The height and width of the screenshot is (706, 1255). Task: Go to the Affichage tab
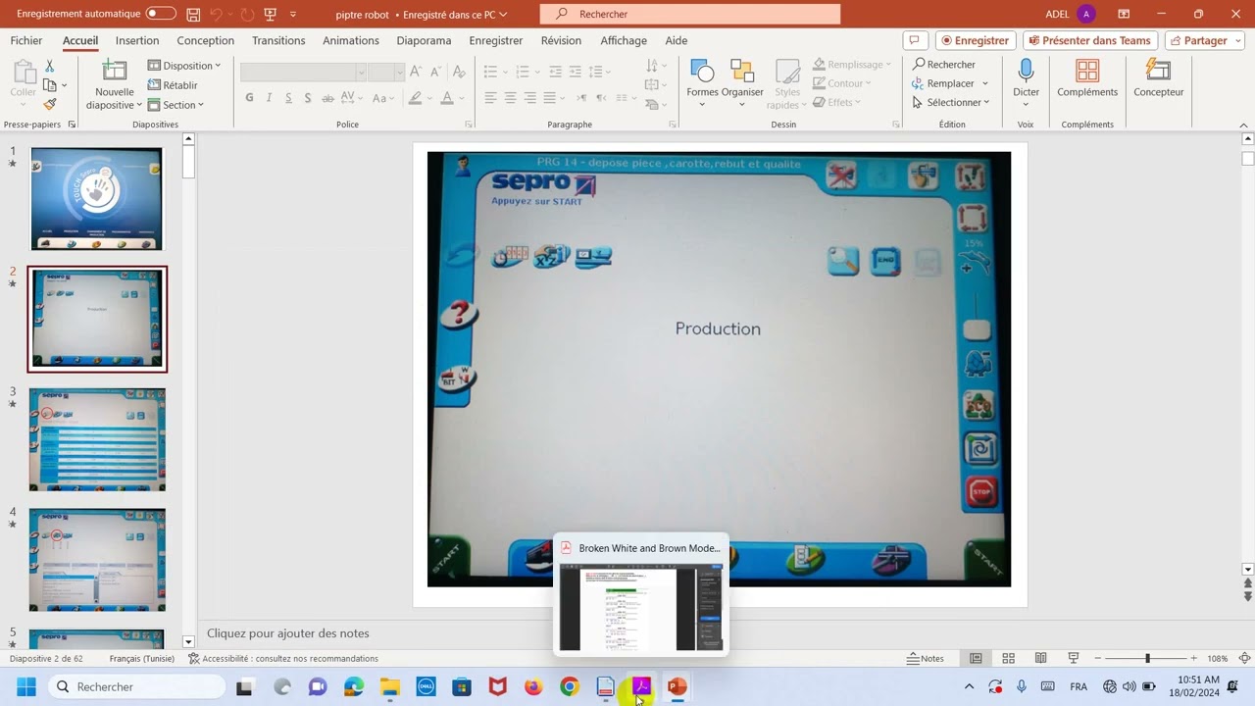click(x=624, y=40)
